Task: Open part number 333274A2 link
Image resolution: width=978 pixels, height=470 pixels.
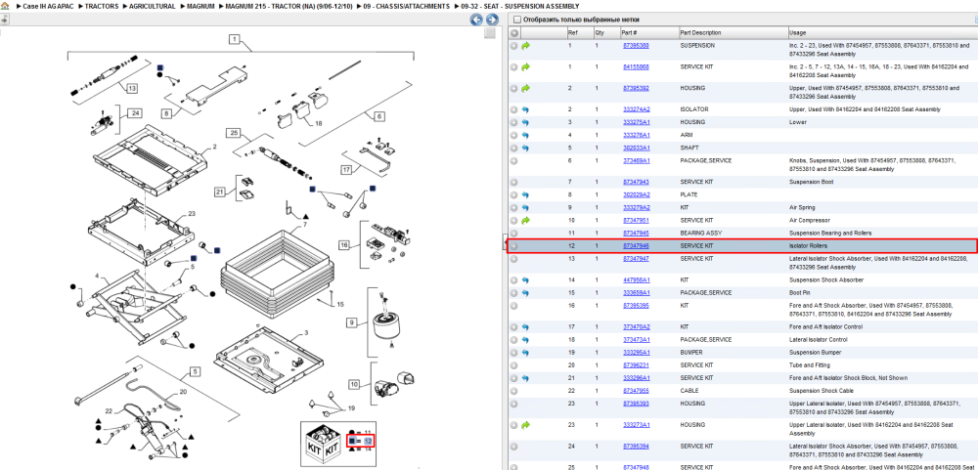Action: 637,109
